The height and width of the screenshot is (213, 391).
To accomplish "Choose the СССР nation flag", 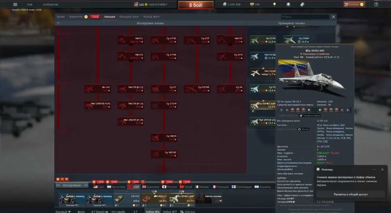I will pyautogui.click(x=134, y=186).
